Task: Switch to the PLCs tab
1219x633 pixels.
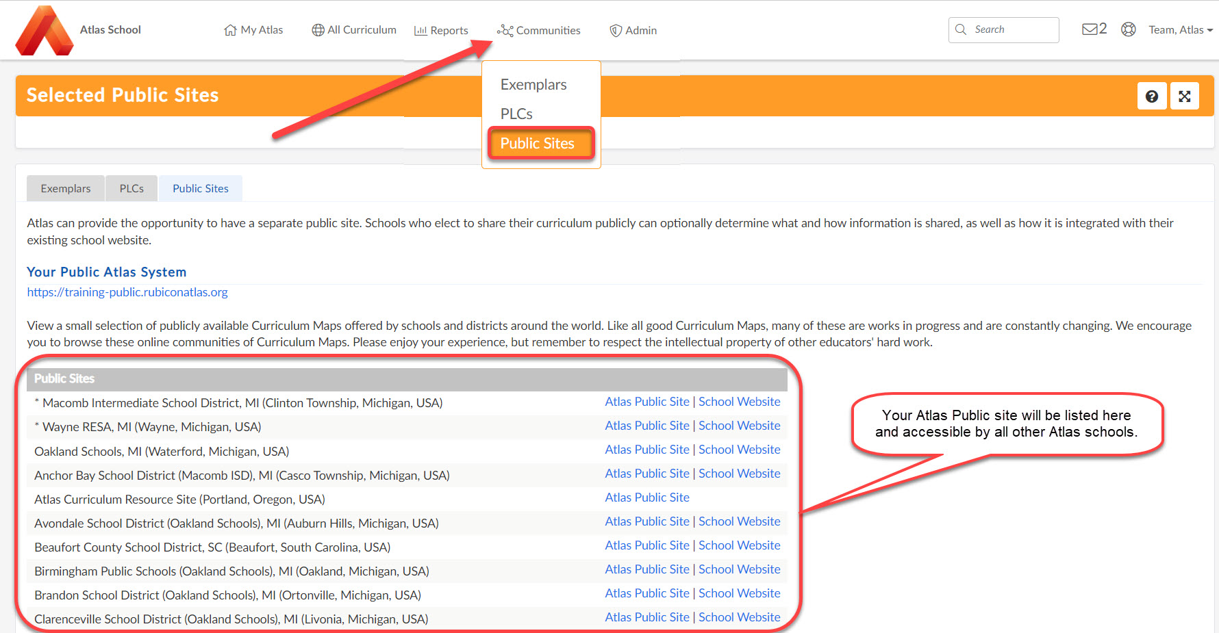Action: (131, 188)
